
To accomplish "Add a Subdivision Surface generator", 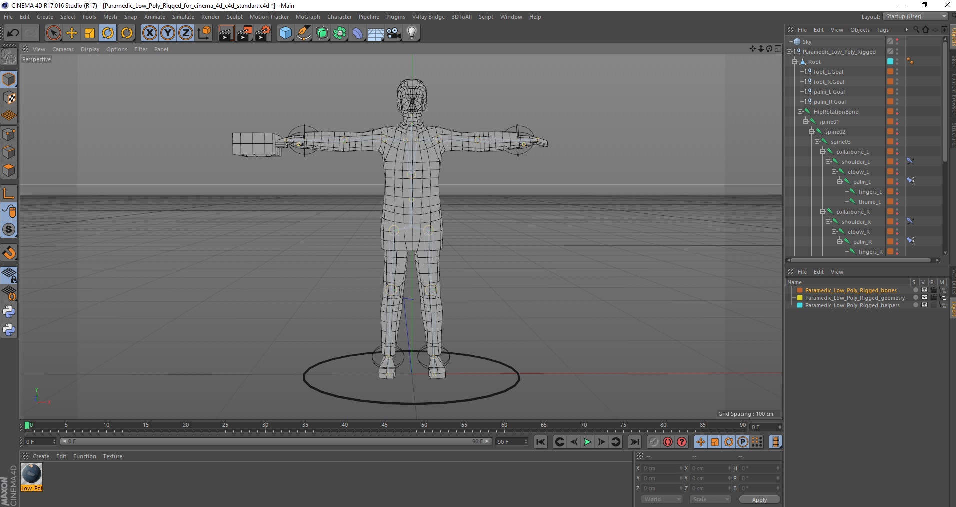I will [322, 33].
